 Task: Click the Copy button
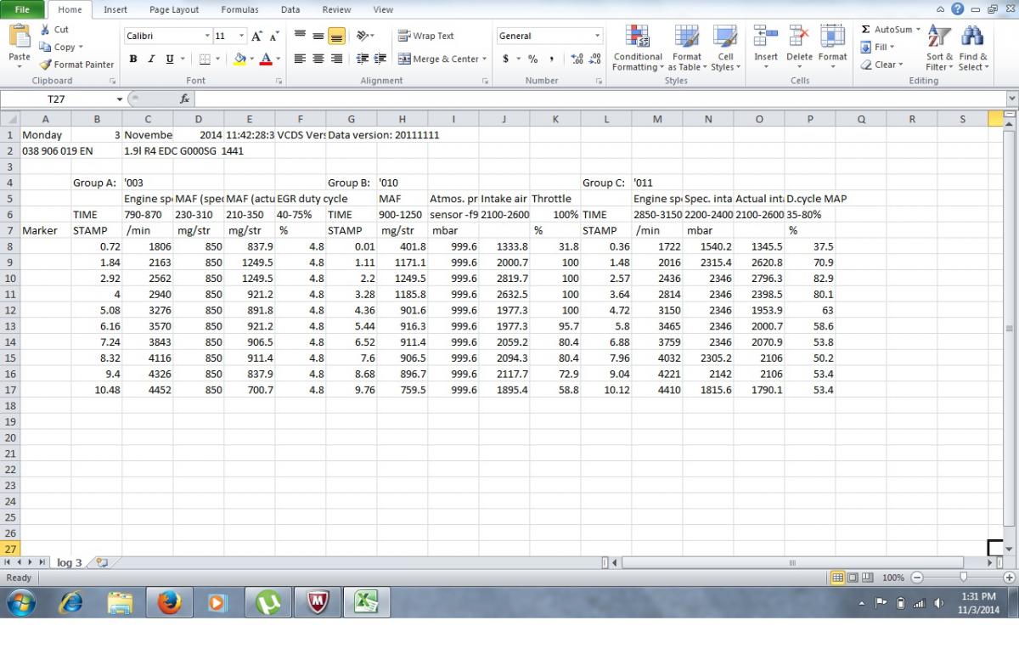(x=58, y=48)
